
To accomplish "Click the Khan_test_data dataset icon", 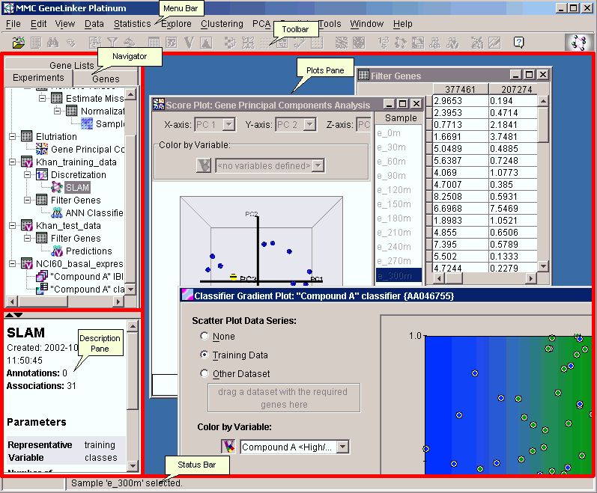I will pyautogui.click(x=27, y=225).
